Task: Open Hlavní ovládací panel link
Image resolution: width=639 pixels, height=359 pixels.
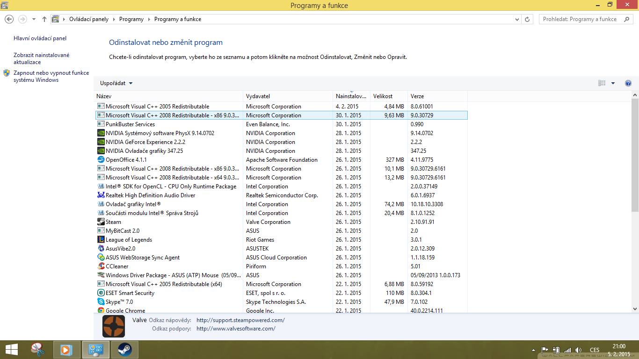Action: [40, 38]
